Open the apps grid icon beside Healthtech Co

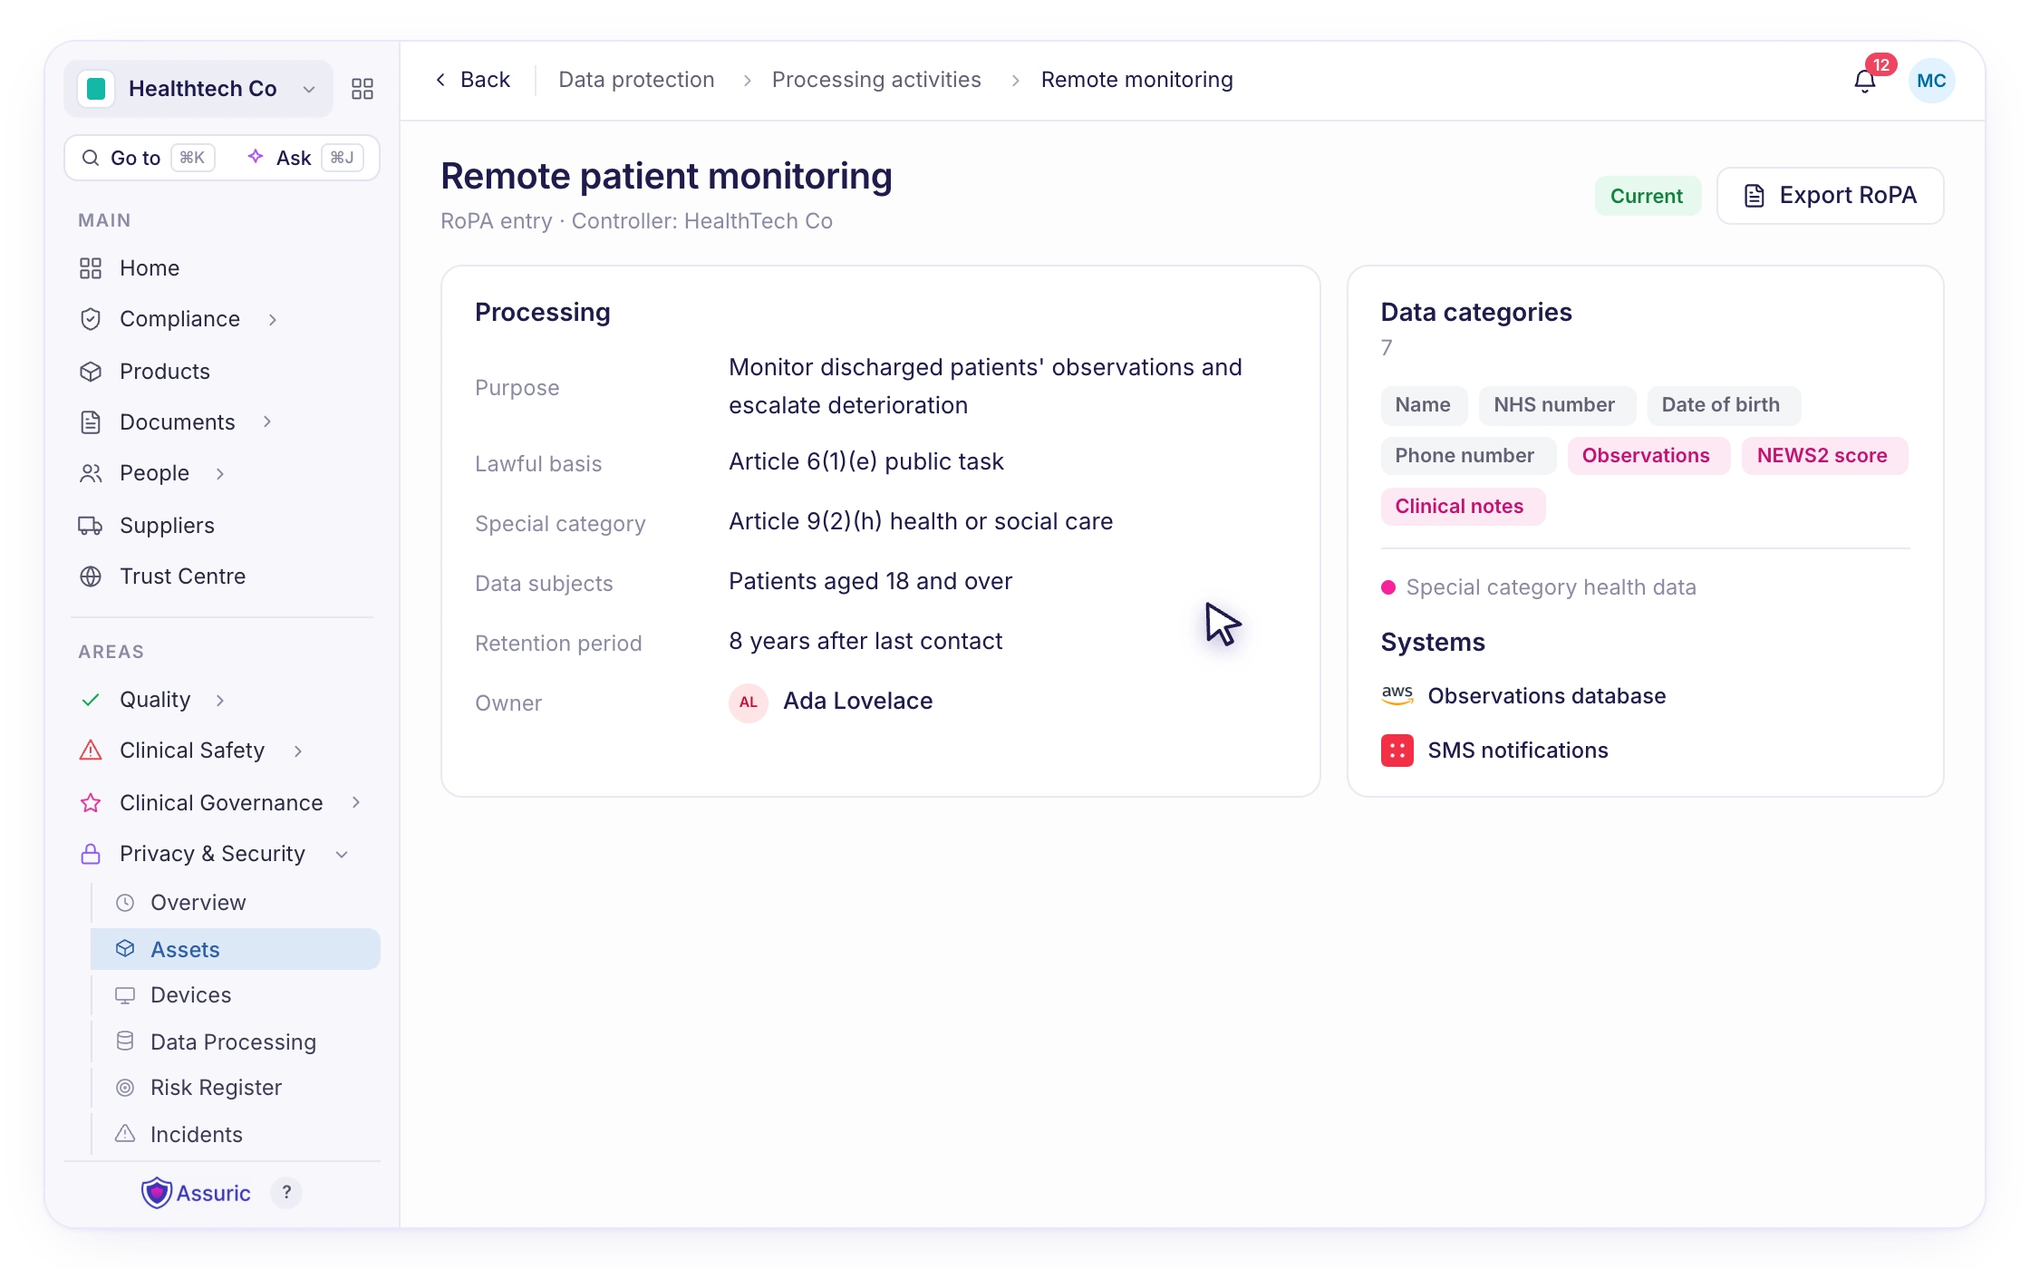coord(362,89)
